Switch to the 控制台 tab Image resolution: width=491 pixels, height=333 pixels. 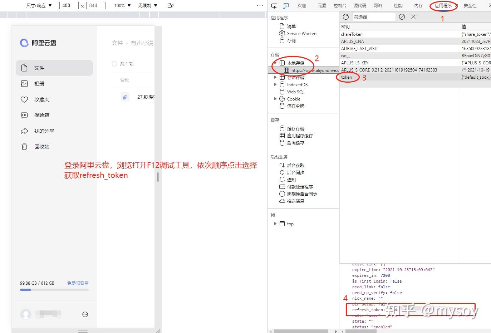(340, 5)
